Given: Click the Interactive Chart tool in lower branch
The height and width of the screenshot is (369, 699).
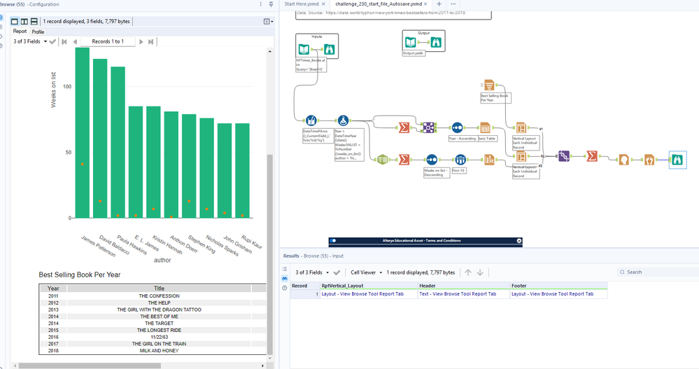Looking at the screenshot, I should (489, 160).
